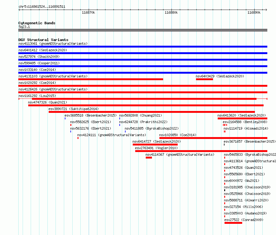Click the nsv4747326 Quan2021 label
This screenshot has width=276, height=235.
47,102
